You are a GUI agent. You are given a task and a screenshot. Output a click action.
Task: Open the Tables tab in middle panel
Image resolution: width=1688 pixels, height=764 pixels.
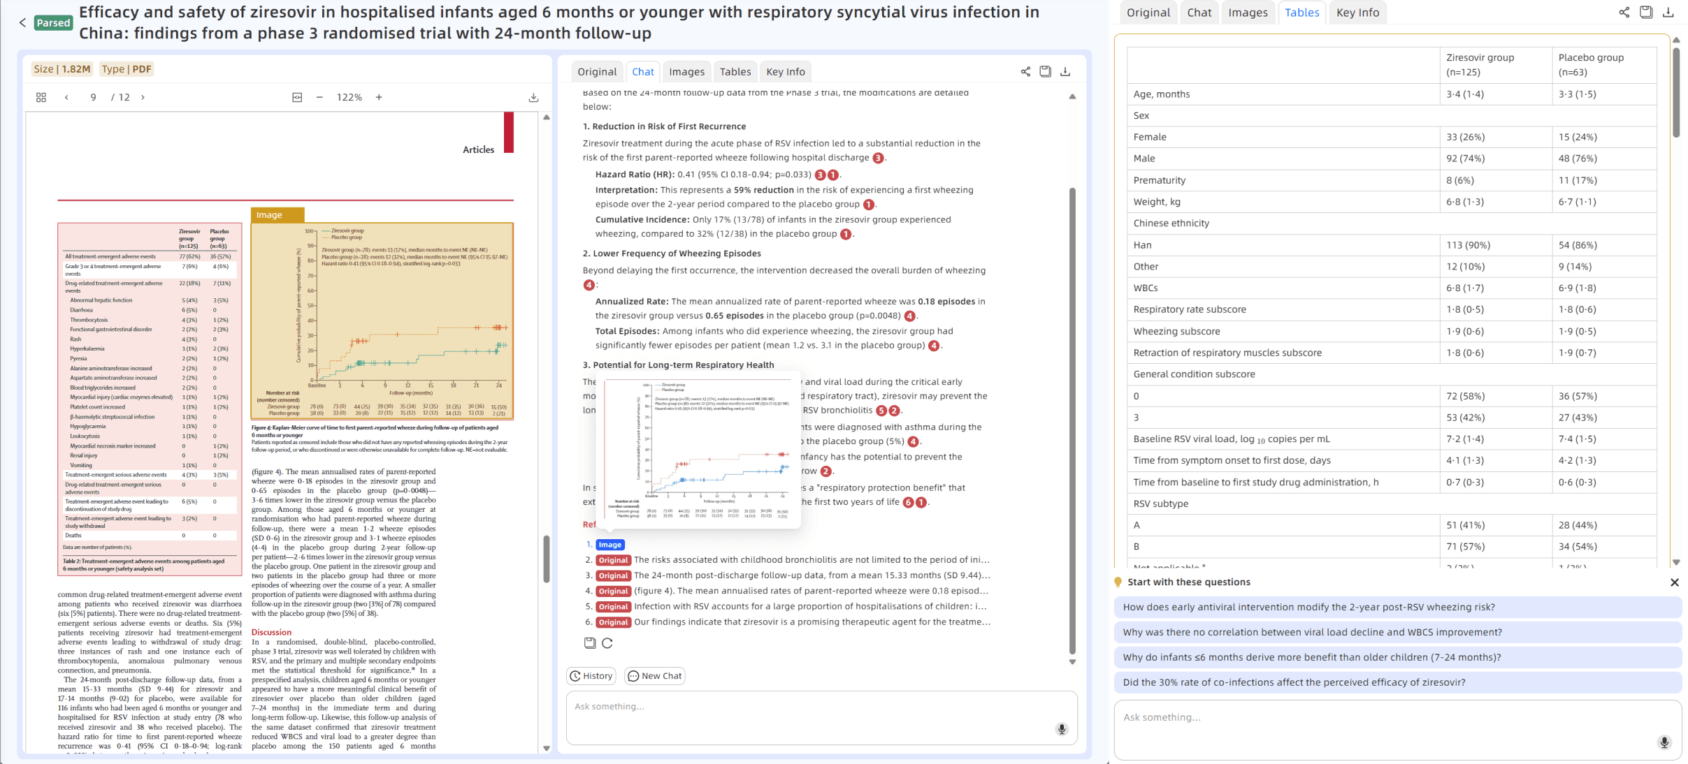735,72
